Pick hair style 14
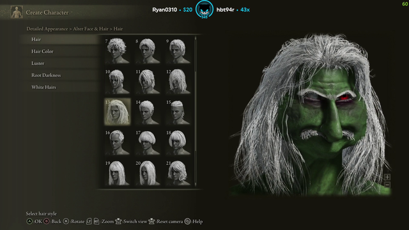The image size is (409, 230). (x=148, y=112)
